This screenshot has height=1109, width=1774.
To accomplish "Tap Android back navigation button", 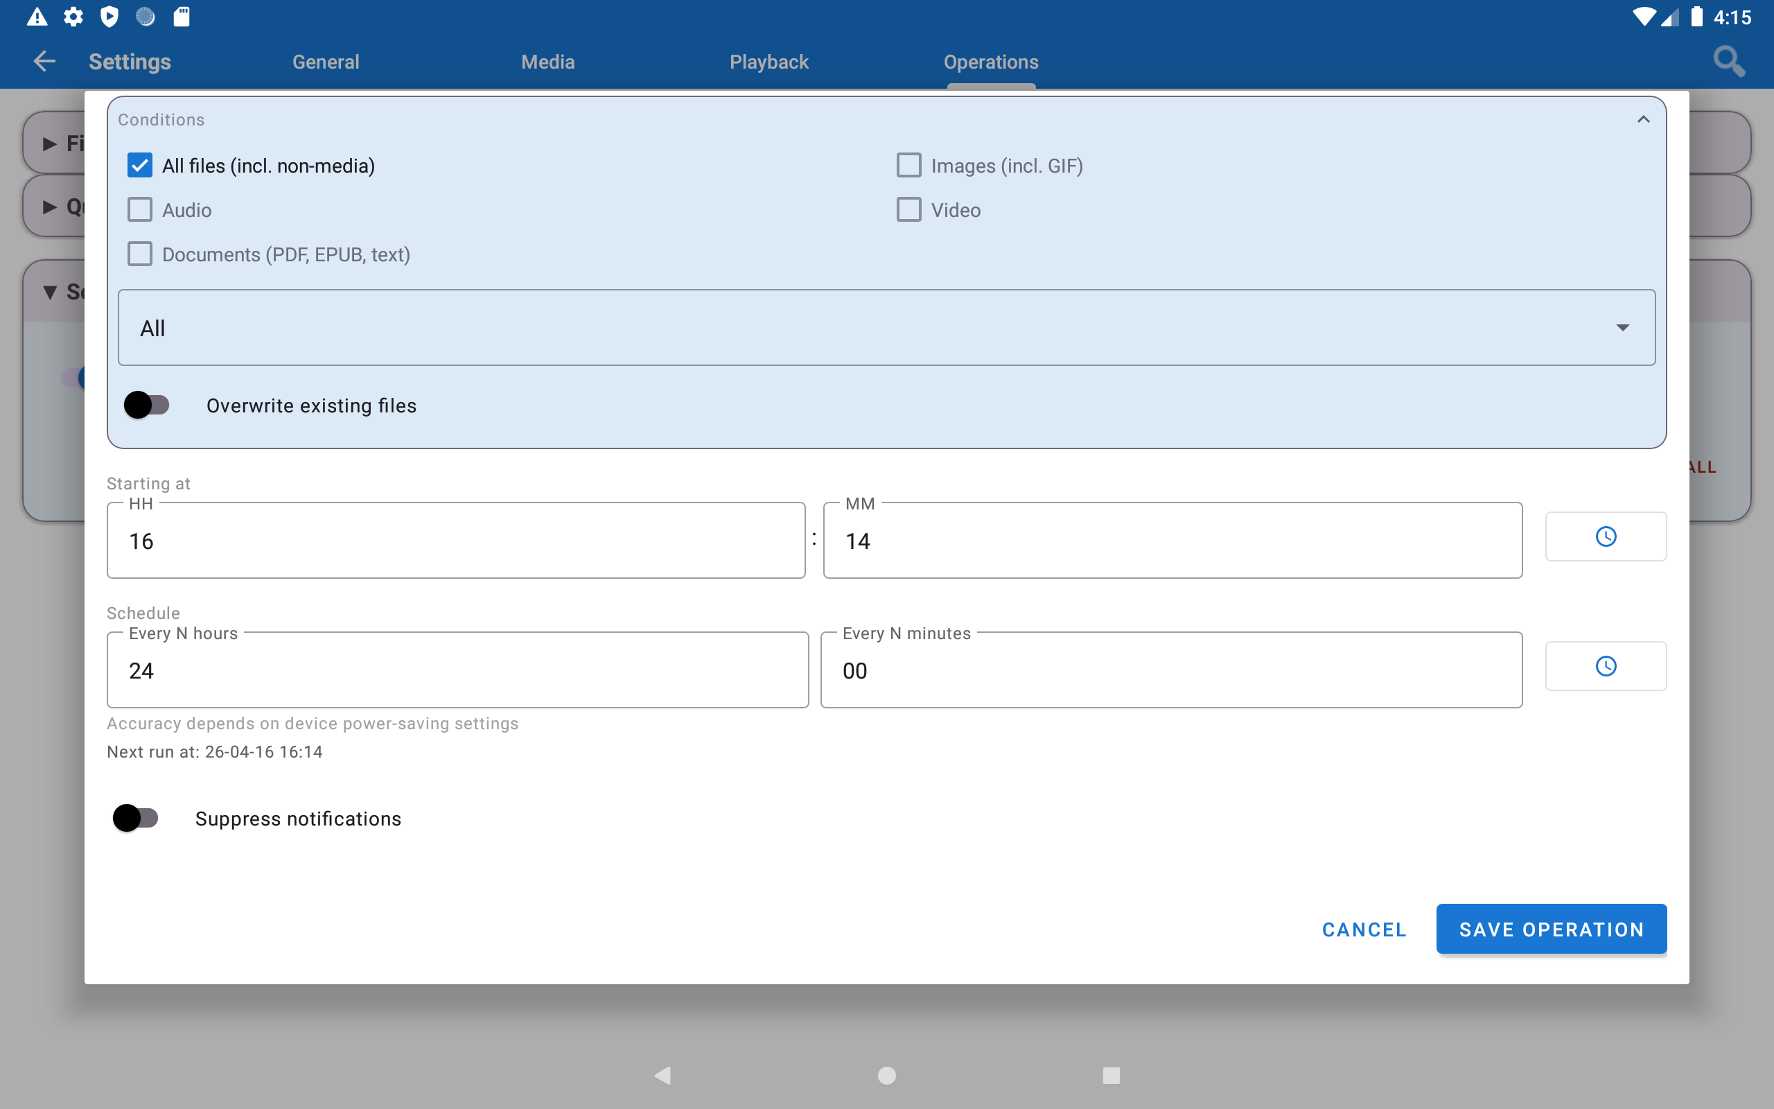I will [x=662, y=1075].
